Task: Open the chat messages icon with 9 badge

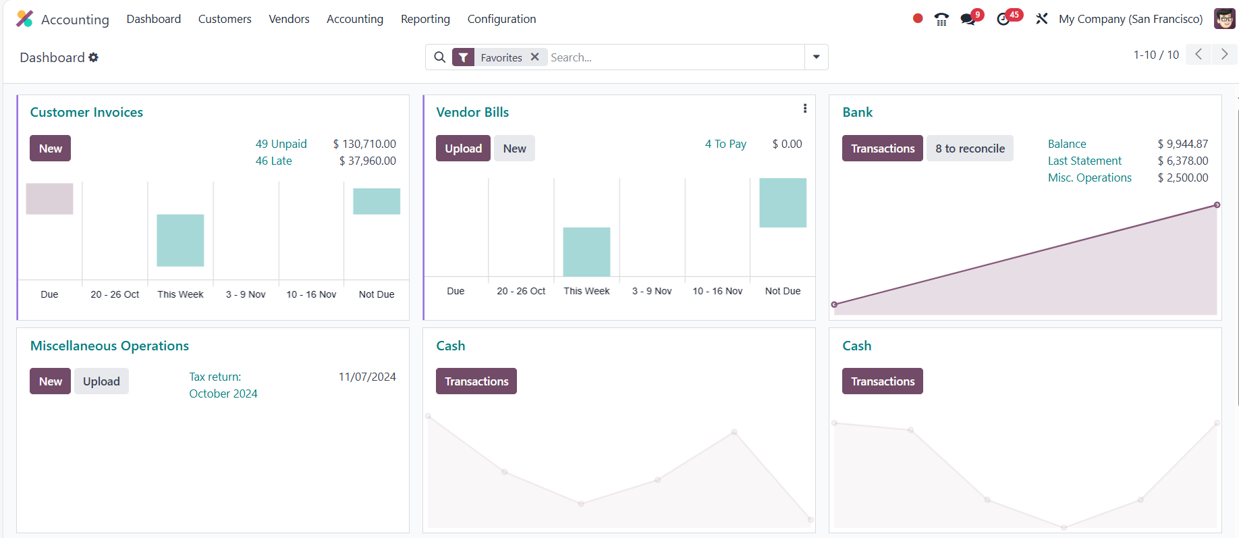Action: [968, 19]
